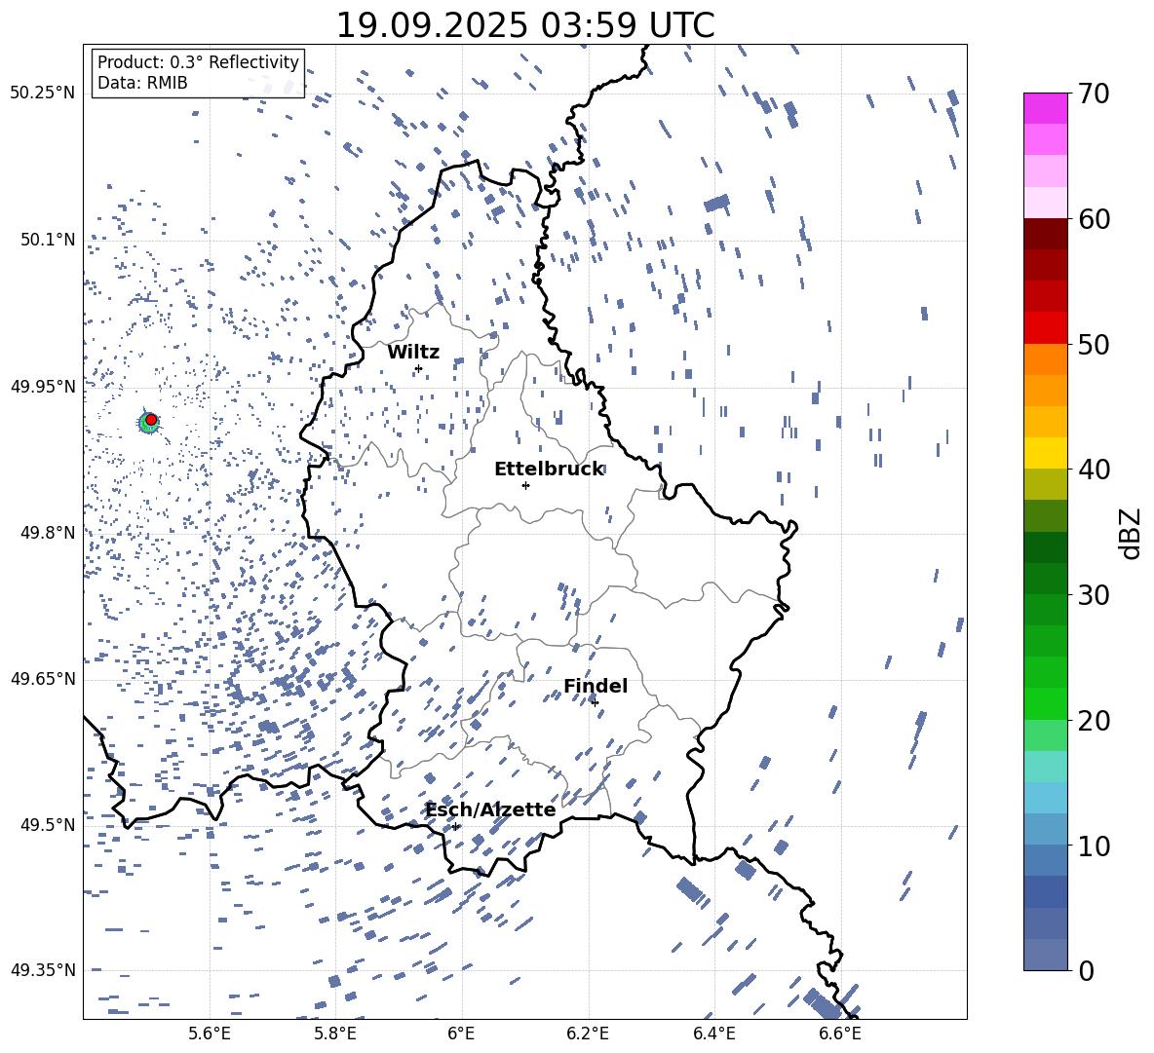Click the 60 colorbar tick label
Screen dimensions: 1154x1053
(1094, 219)
